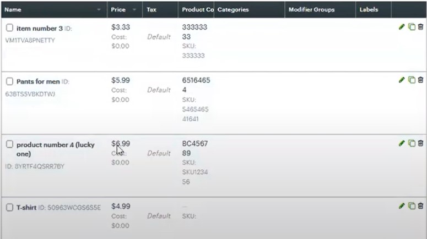Open the product number 4 (lucky one) item
The image size is (427, 239).
tap(55, 145)
